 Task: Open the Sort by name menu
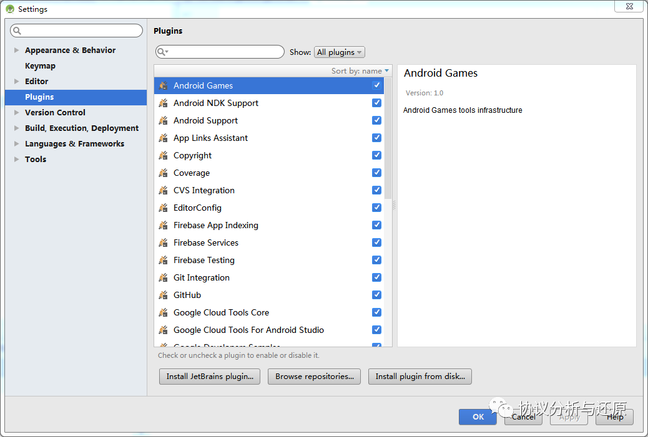click(360, 71)
